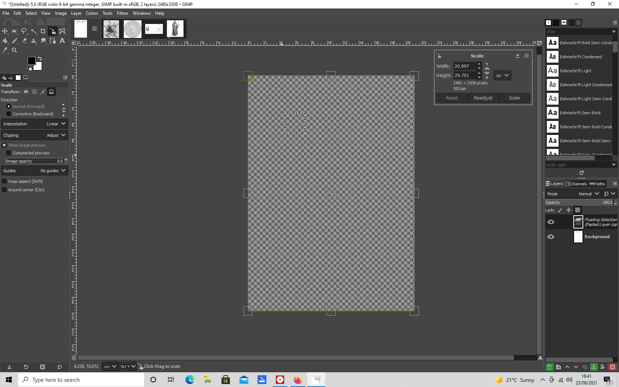This screenshot has width=619, height=387.
Task: Select the Pencil tool
Action: coord(14,41)
